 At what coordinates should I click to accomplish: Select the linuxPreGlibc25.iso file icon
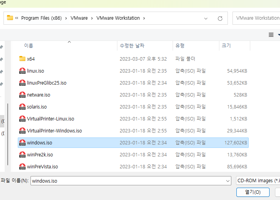(x=22, y=83)
